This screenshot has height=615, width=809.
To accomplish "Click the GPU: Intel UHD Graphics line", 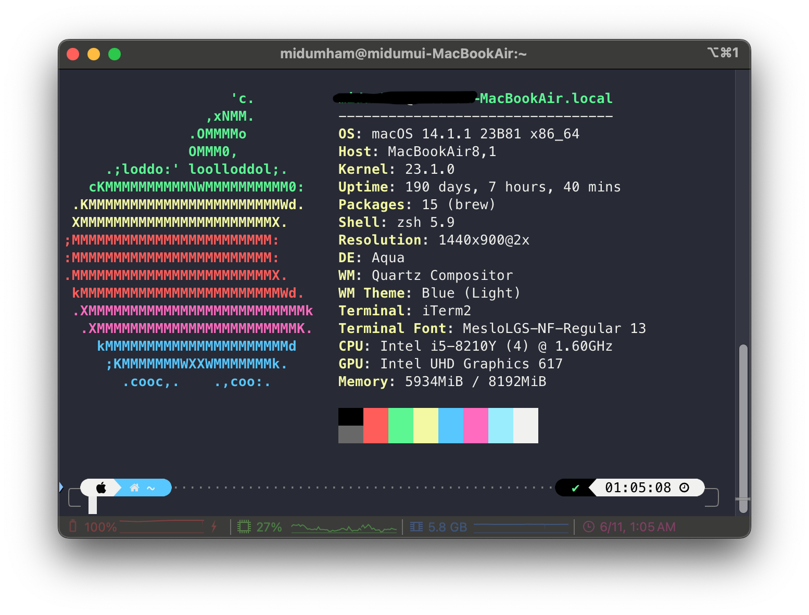I will tap(450, 364).
